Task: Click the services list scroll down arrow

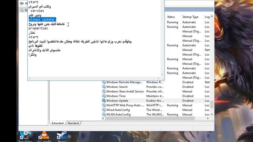Action: click(x=212, y=114)
